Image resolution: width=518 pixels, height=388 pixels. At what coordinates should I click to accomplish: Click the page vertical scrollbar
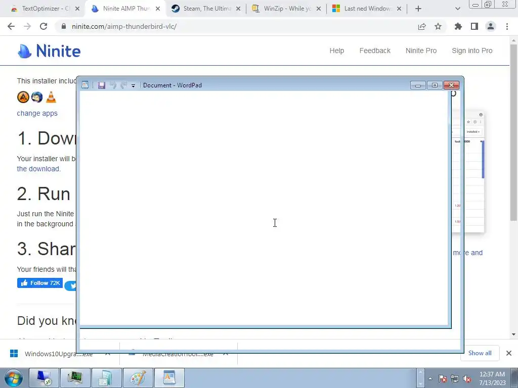pyautogui.click(x=513, y=132)
